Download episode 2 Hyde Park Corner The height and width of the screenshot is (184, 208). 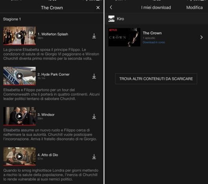click(94, 76)
